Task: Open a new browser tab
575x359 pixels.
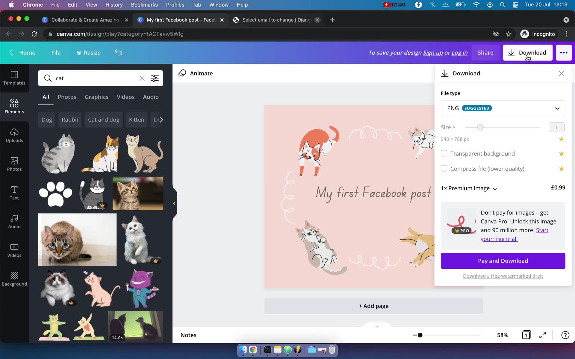Action: point(332,20)
